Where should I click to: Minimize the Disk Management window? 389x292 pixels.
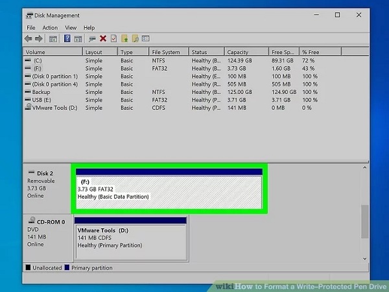click(316, 15)
